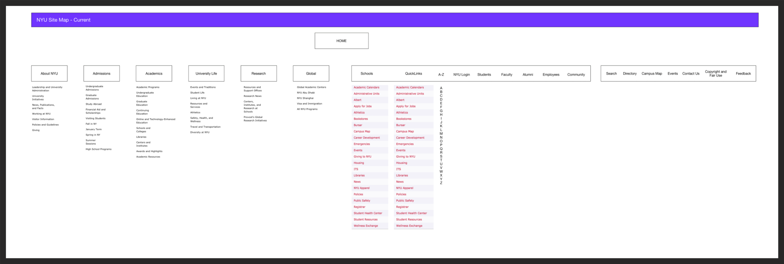Select Visitor Information
784x264 pixels.
tap(43, 119)
